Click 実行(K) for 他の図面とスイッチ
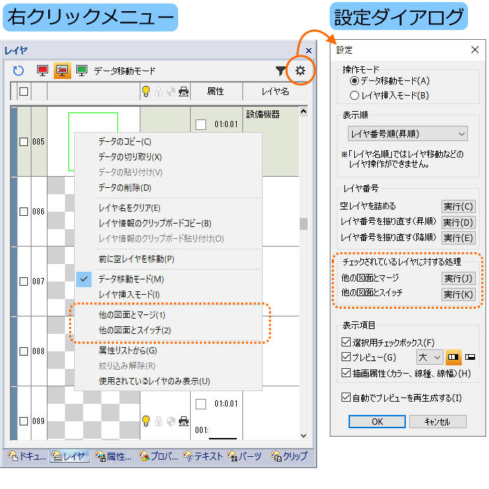Viewport: 489px width, 489px height. point(458,294)
